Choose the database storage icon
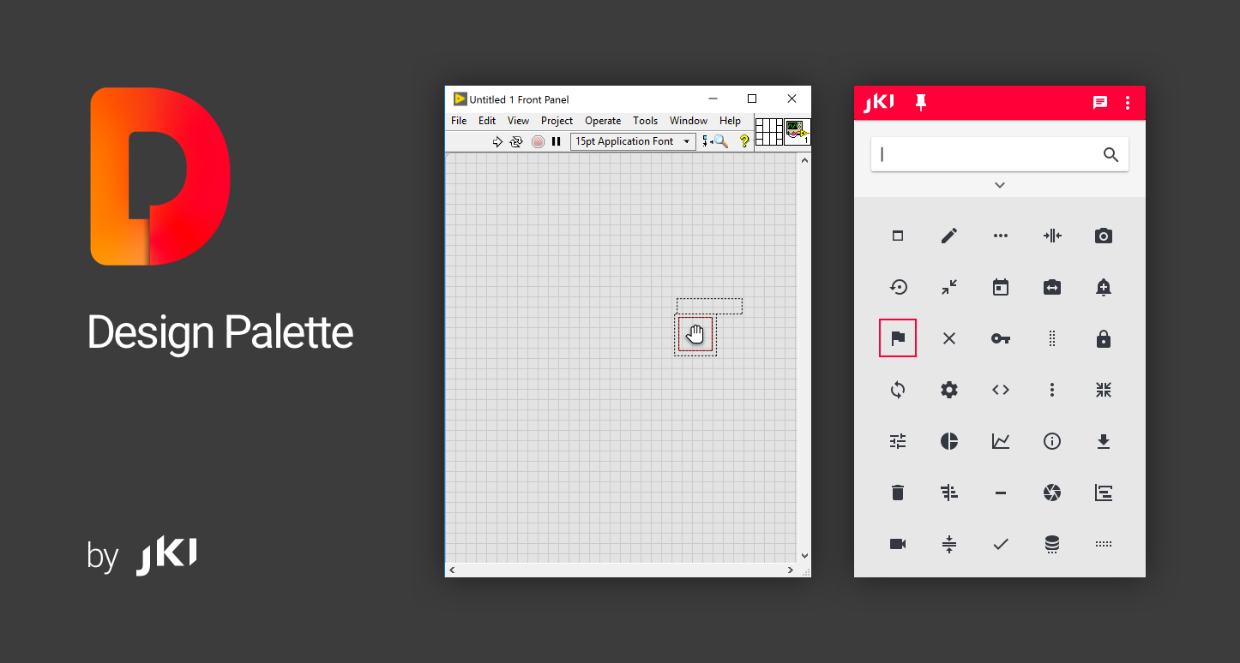This screenshot has height=663, width=1240. [x=1052, y=544]
